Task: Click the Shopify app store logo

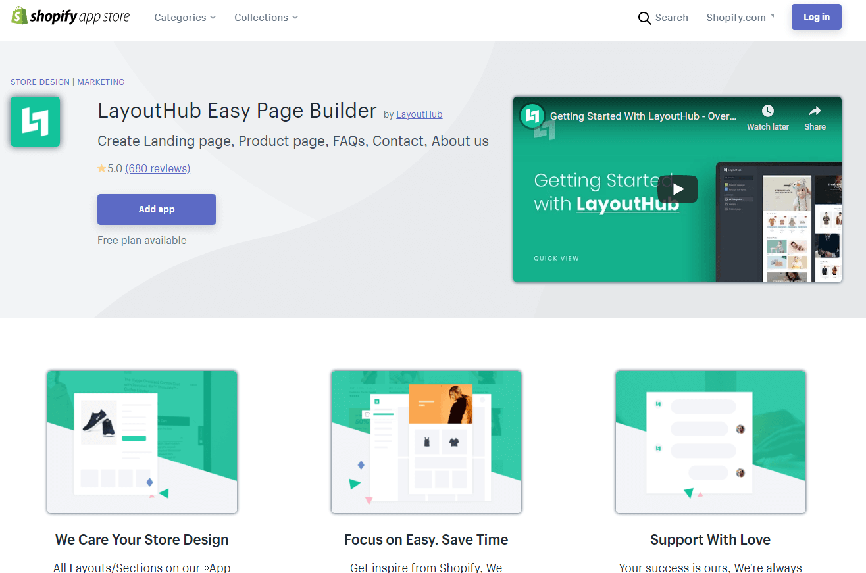Action: pyautogui.click(x=71, y=16)
